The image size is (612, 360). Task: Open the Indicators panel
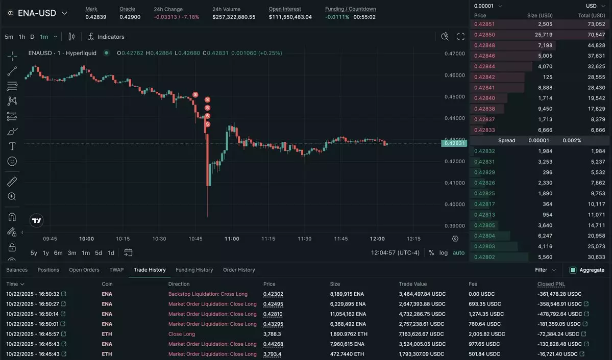tap(106, 37)
